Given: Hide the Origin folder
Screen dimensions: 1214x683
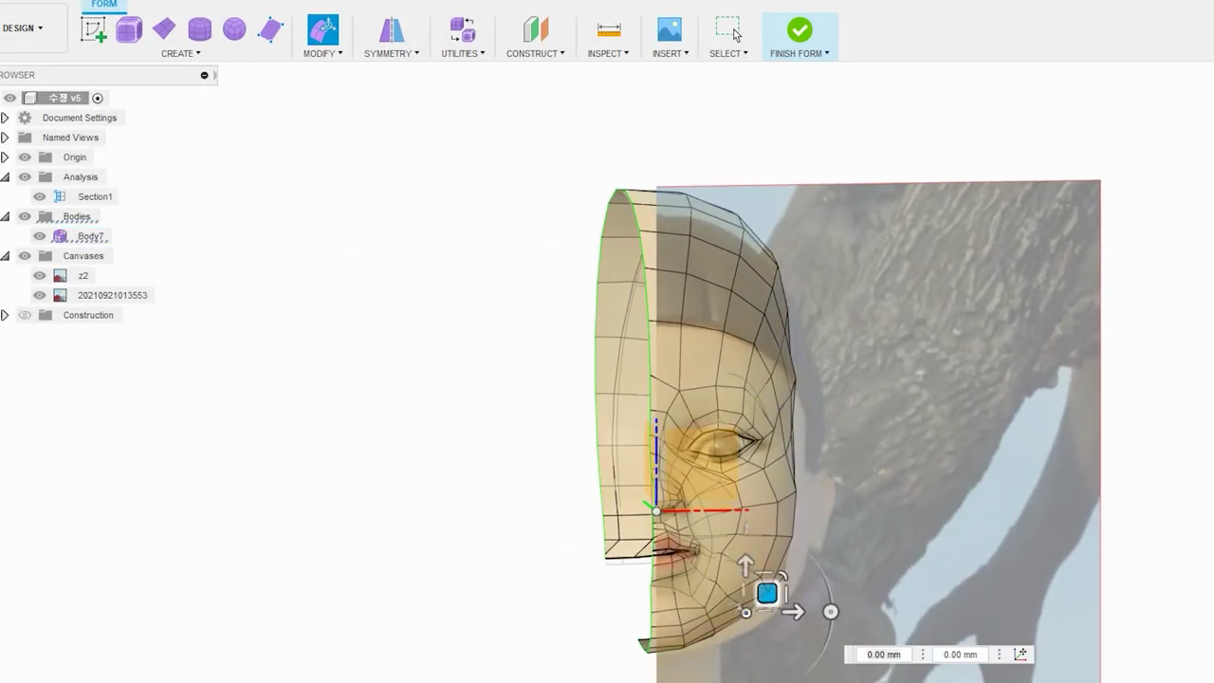Looking at the screenshot, I should [x=25, y=157].
